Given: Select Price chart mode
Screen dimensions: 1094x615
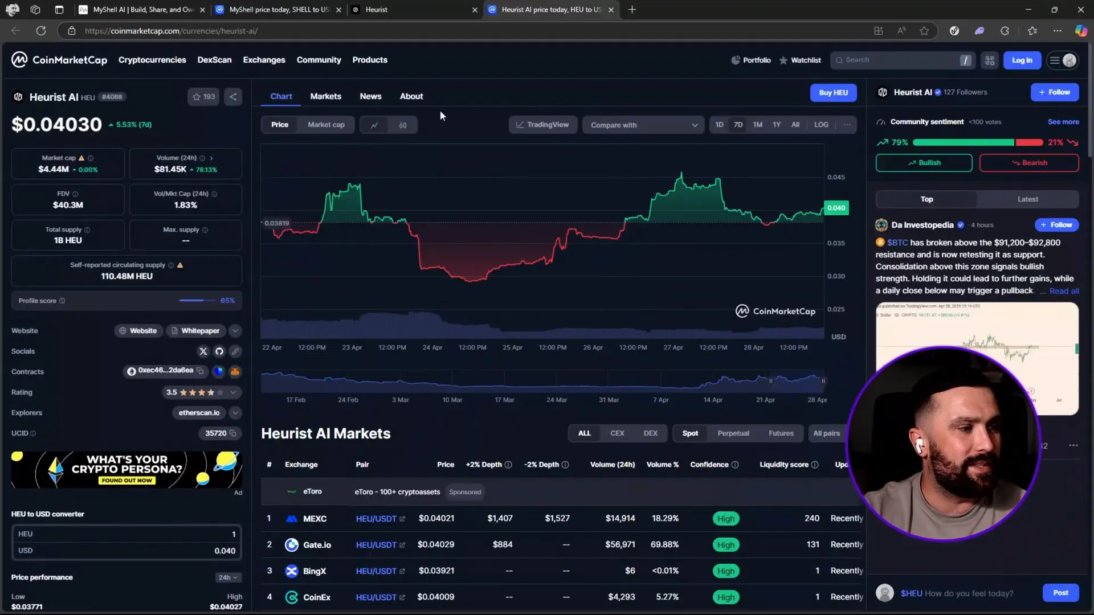Looking at the screenshot, I should pyautogui.click(x=280, y=125).
